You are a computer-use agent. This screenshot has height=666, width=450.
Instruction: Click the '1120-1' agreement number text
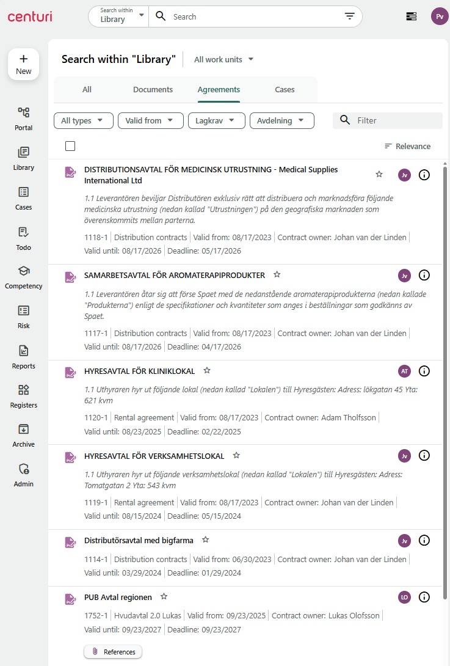click(96, 417)
